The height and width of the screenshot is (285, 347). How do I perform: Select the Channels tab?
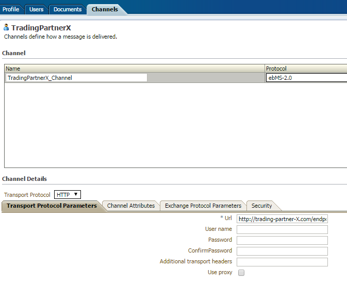(105, 9)
